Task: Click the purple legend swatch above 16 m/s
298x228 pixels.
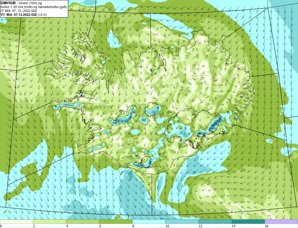Action: [281, 221]
